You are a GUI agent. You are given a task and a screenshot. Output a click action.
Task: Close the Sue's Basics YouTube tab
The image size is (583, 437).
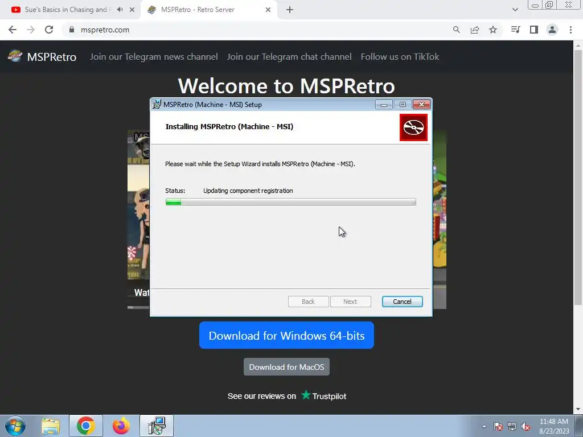tap(132, 10)
